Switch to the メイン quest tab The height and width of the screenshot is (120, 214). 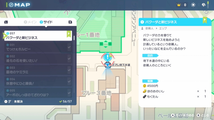coord(30,22)
